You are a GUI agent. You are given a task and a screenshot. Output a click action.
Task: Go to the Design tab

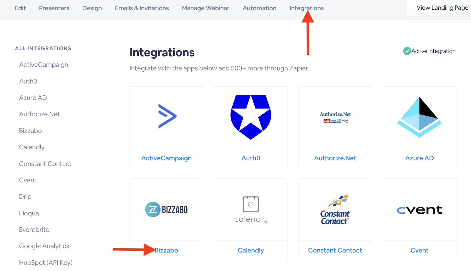pos(92,8)
